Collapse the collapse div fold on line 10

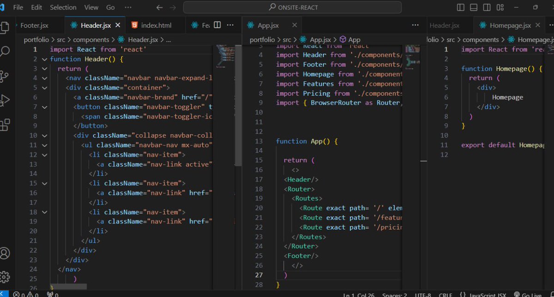click(45, 135)
